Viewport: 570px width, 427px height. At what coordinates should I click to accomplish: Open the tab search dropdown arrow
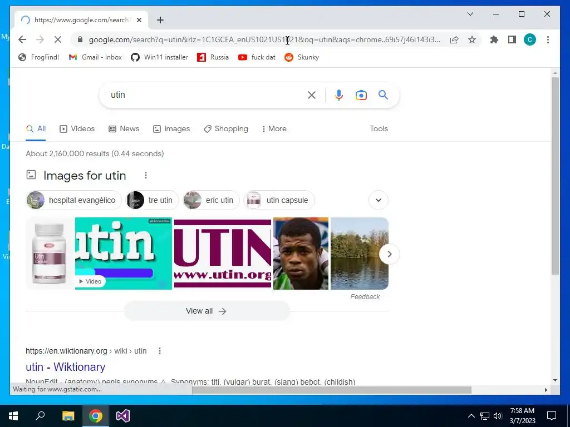coord(470,14)
